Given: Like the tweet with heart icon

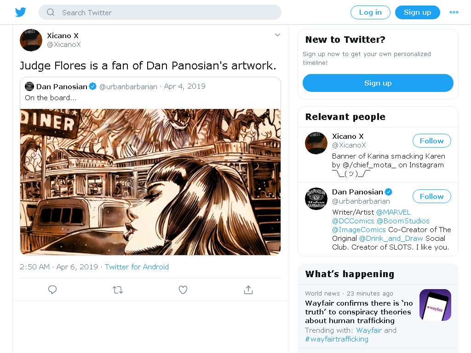Looking at the screenshot, I should 183,290.
